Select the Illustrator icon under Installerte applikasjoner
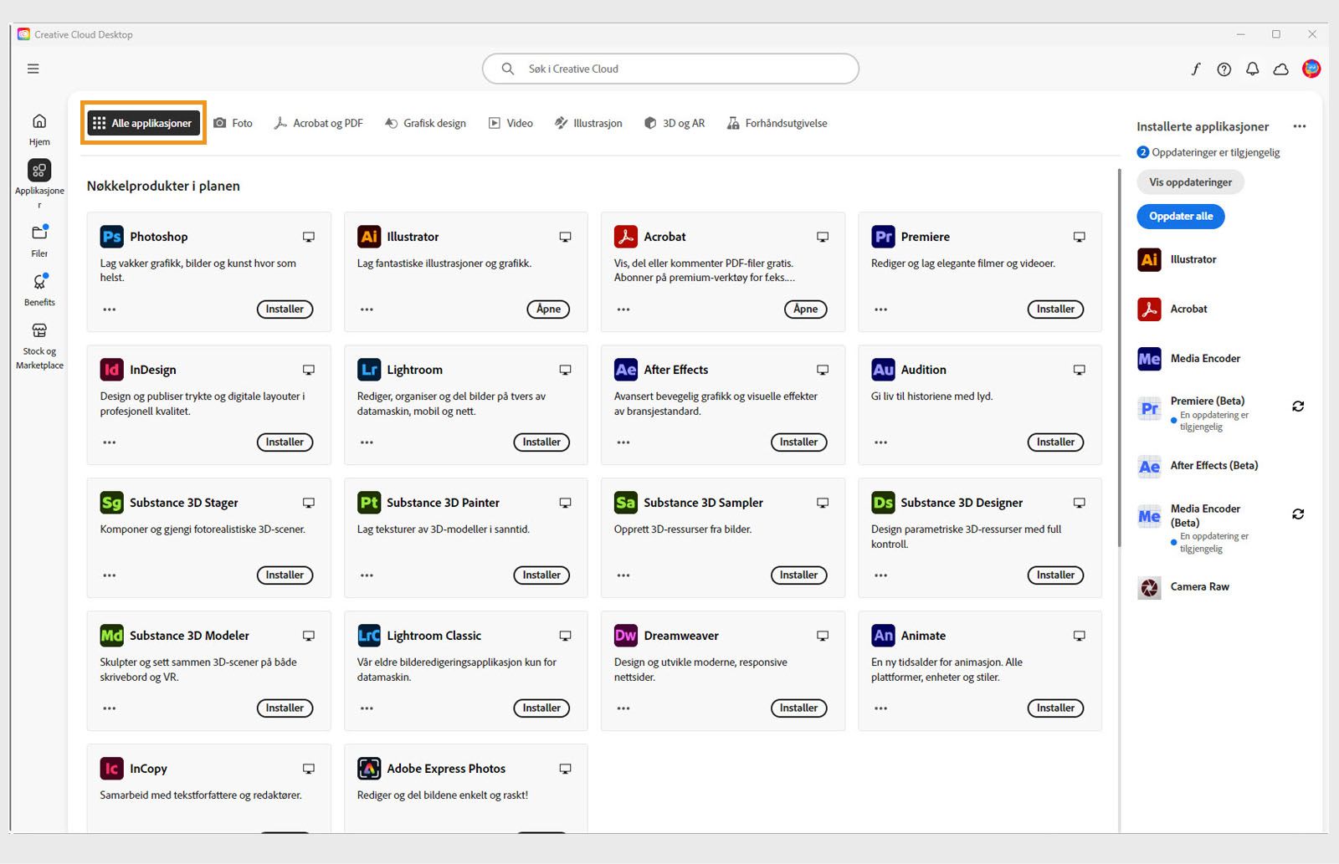 (x=1148, y=259)
